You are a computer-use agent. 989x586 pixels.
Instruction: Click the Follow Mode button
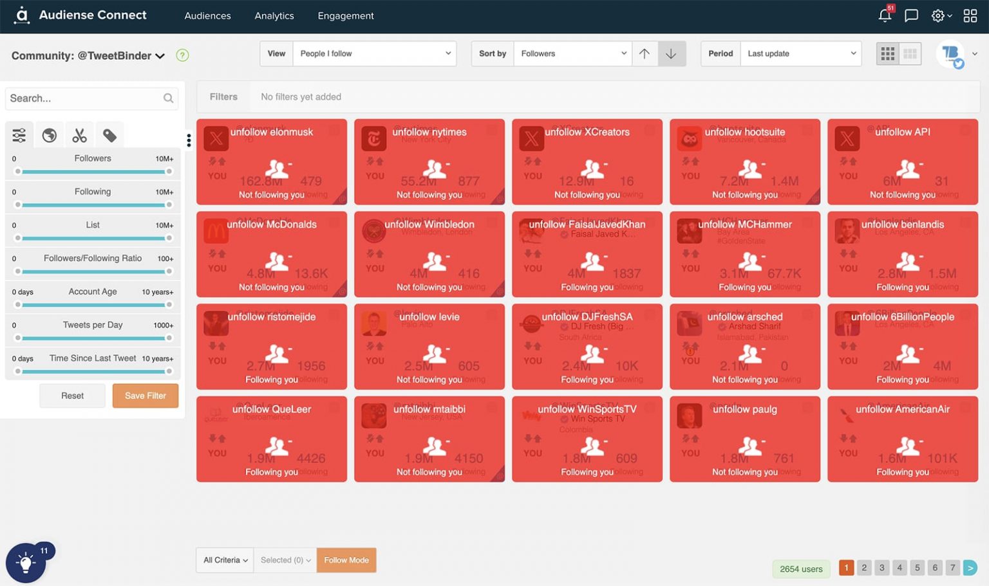pos(346,560)
